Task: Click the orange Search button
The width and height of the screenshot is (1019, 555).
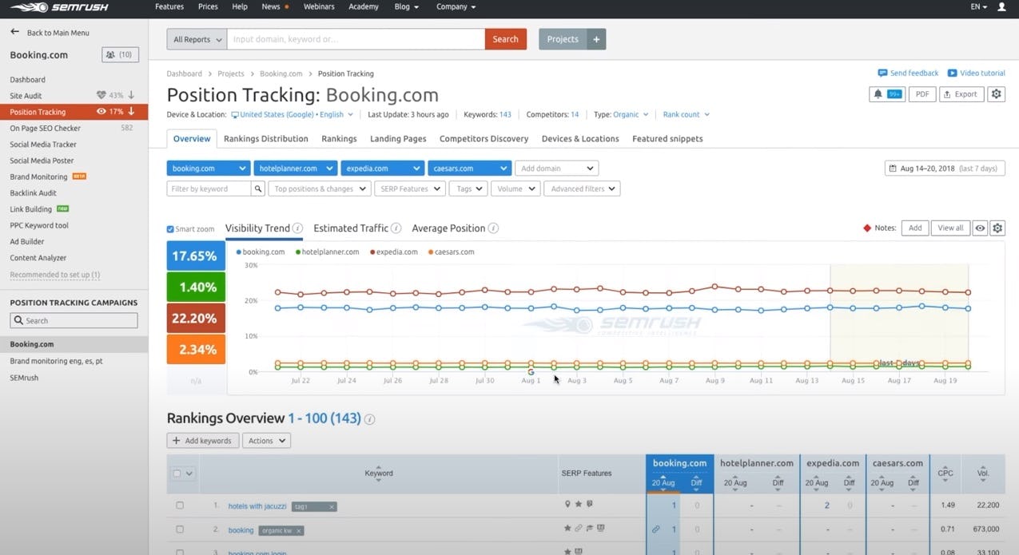Action: click(505, 39)
